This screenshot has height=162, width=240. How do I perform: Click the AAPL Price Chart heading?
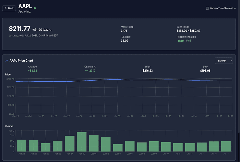[x=21, y=61]
